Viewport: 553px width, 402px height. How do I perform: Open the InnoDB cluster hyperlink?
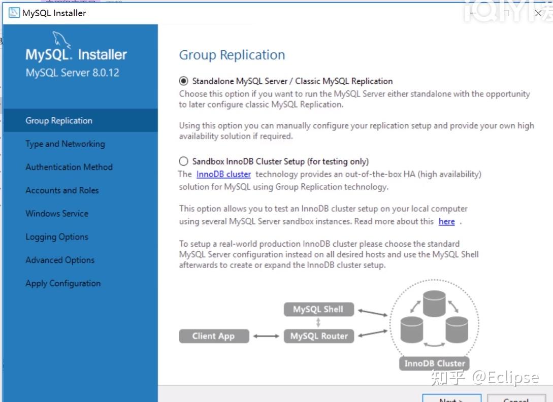tap(223, 174)
